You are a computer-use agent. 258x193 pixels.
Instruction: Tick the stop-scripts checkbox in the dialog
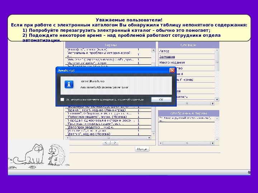pos(62,99)
